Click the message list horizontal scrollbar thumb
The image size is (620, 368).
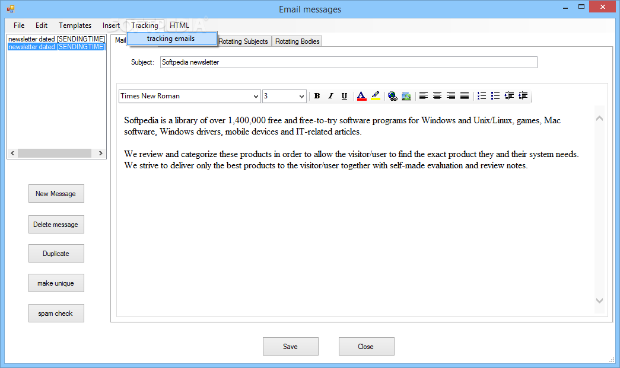pos(55,153)
